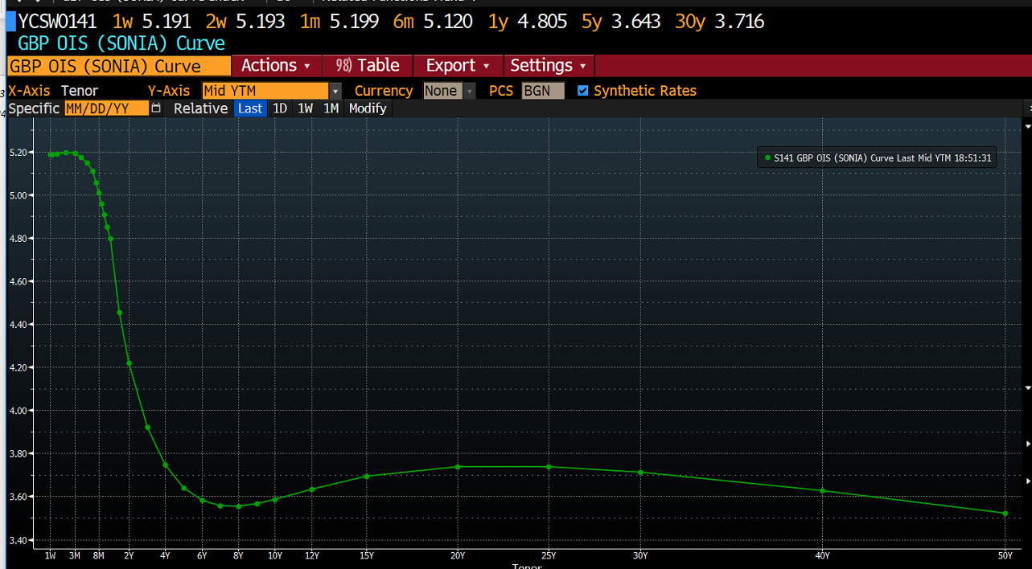Open the Settings menu
The height and width of the screenshot is (569, 1032).
coord(548,66)
